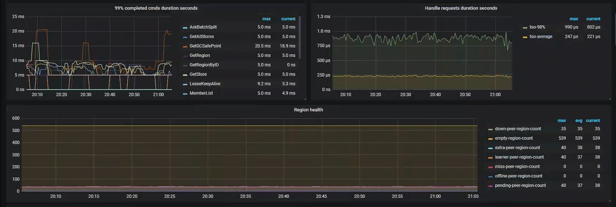
Task: Open the "99% completed cmds duration seconds" panel menu
Action: pyautogui.click(x=156, y=8)
